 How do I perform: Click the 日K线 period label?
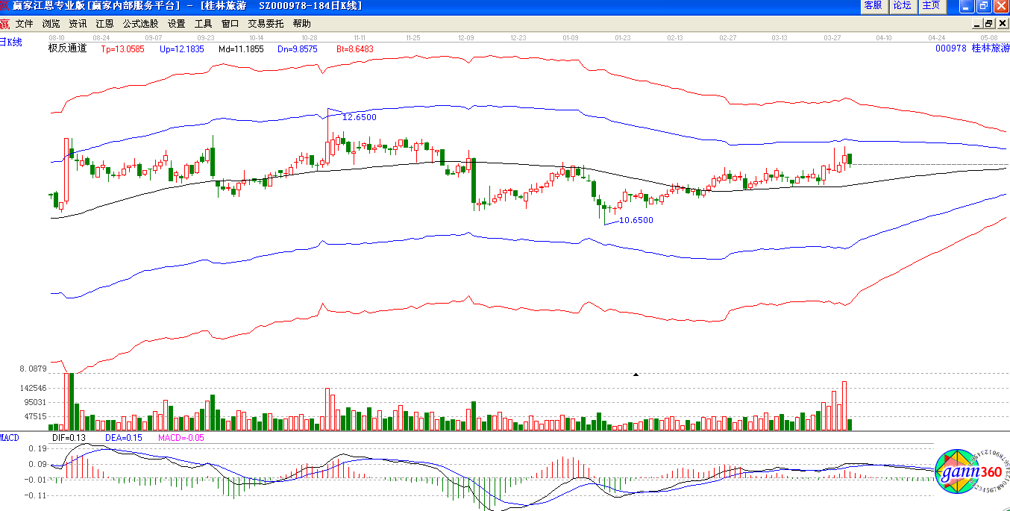(x=11, y=43)
